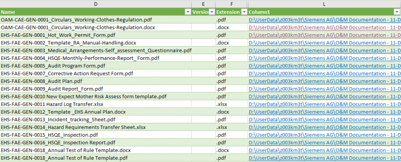Select the empty Version cell for Audit Report_Form
The height and width of the screenshot is (162, 401).
pos(203,89)
